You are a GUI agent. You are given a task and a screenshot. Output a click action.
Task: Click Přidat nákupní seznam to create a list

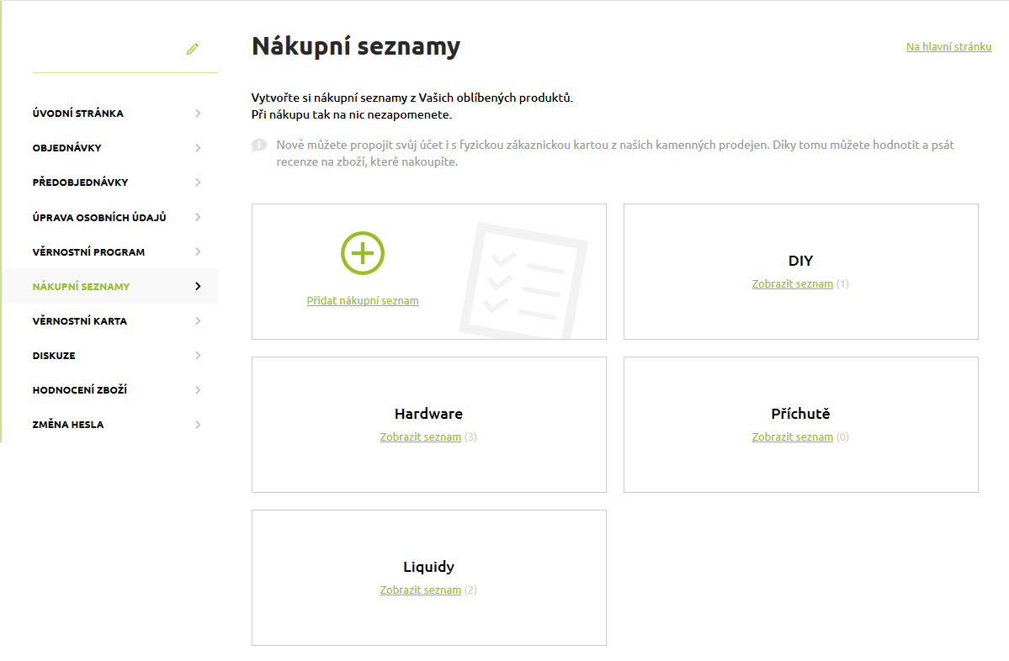coord(362,300)
